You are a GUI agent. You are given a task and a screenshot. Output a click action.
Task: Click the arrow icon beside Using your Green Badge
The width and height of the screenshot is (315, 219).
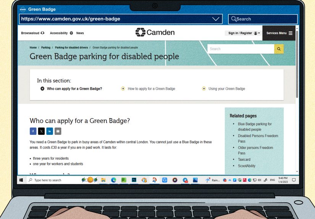pyautogui.click(x=204, y=89)
